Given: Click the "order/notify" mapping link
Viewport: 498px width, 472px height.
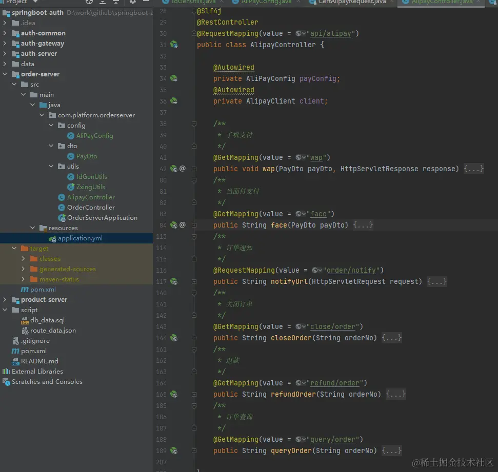Looking at the screenshot, I should (351, 270).
